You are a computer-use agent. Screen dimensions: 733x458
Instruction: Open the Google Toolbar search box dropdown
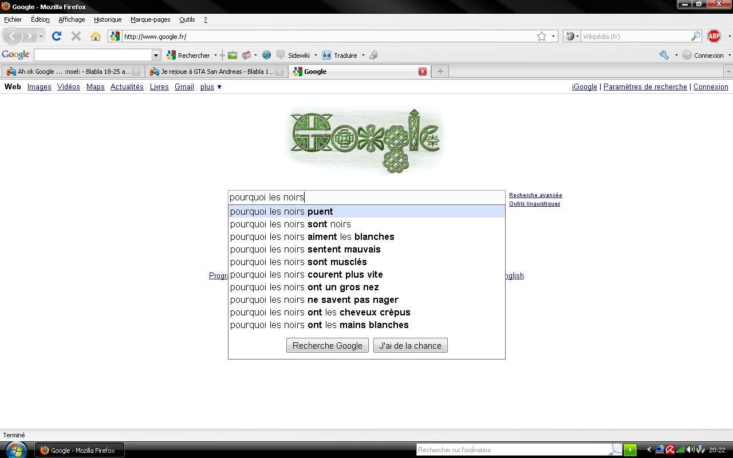[156, 54]
